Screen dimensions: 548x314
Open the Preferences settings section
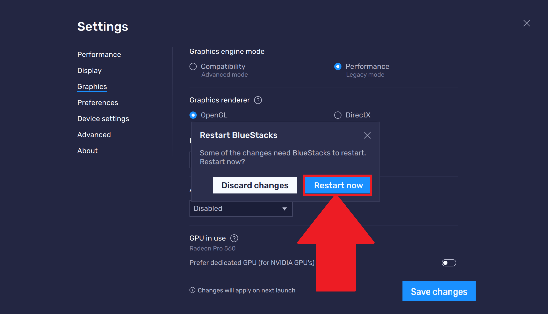coord(97,102)
